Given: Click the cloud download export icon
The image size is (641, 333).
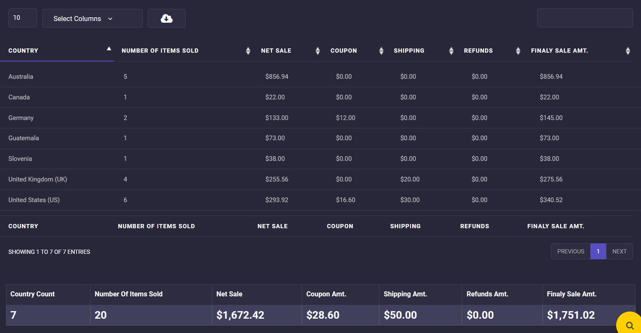Looking at the screenshot, I should click(x=167, y=19).
